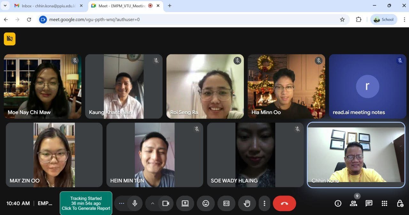
Task: Open the School profile button
Action: pyautogui.click(x=383, y=20)
